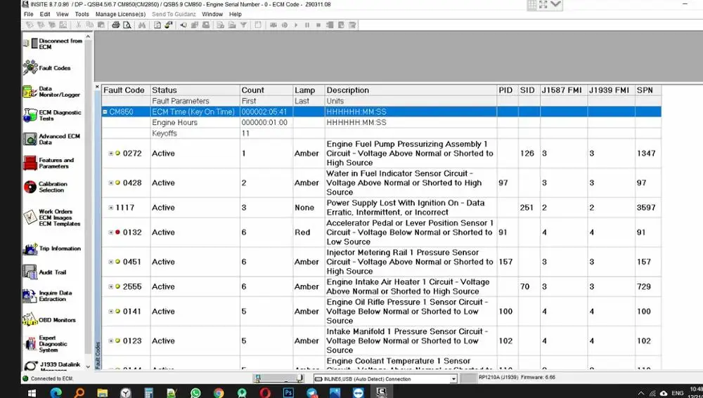
Task: Open the View menu
Action: pyautogui.click(x=63, y=14)
